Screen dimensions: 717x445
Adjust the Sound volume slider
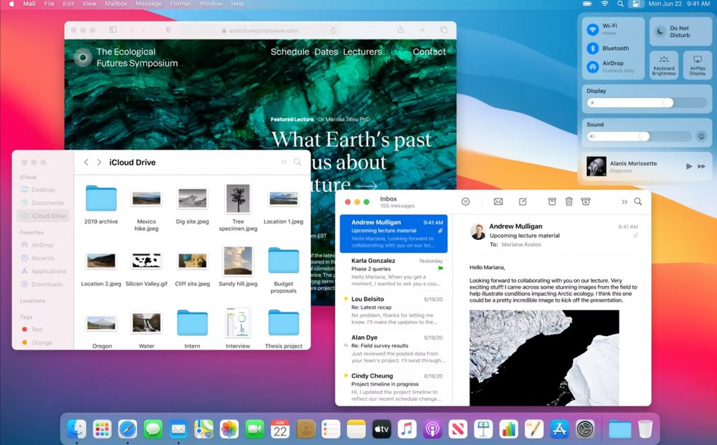(x=640, y=136)
